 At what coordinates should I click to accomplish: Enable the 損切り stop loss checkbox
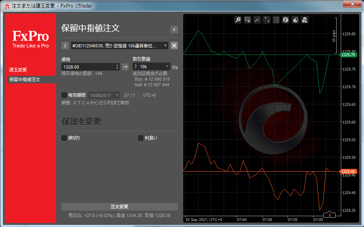(64, 138)
